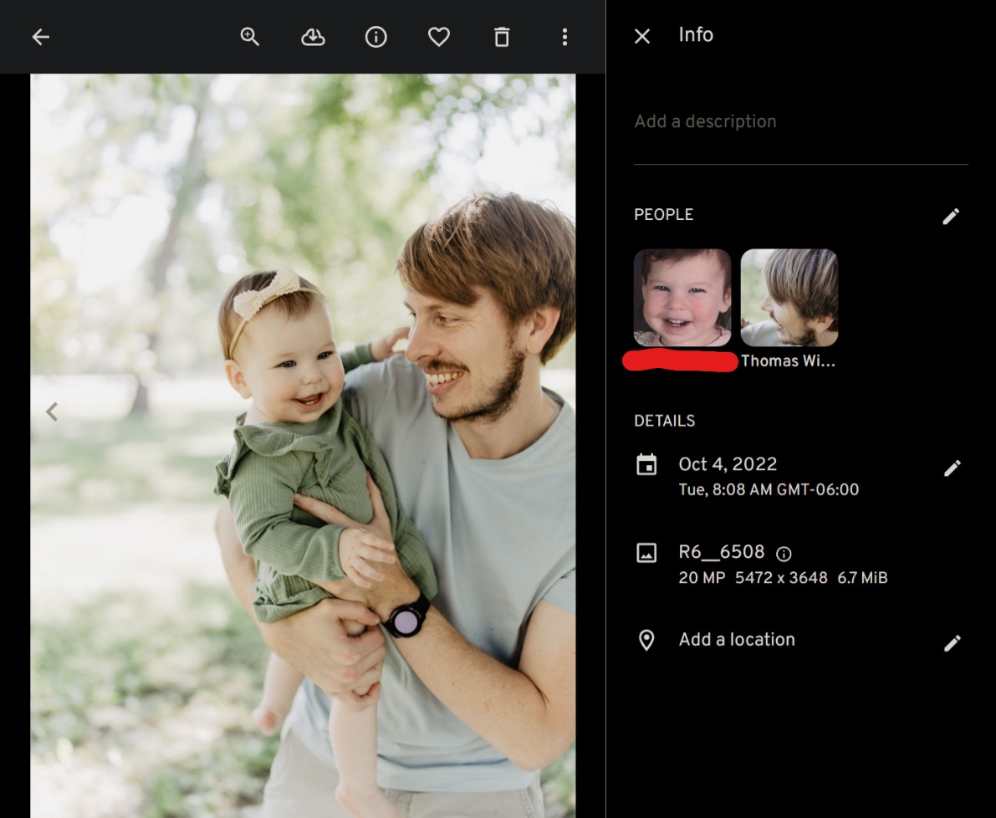This screenshot has width=996, height=818.
Task: Click the Add a location text
Action: coord(737,640)
